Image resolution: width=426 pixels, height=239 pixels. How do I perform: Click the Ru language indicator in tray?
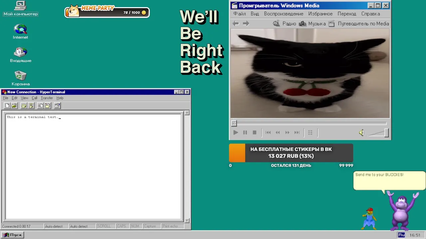point(401,235)
